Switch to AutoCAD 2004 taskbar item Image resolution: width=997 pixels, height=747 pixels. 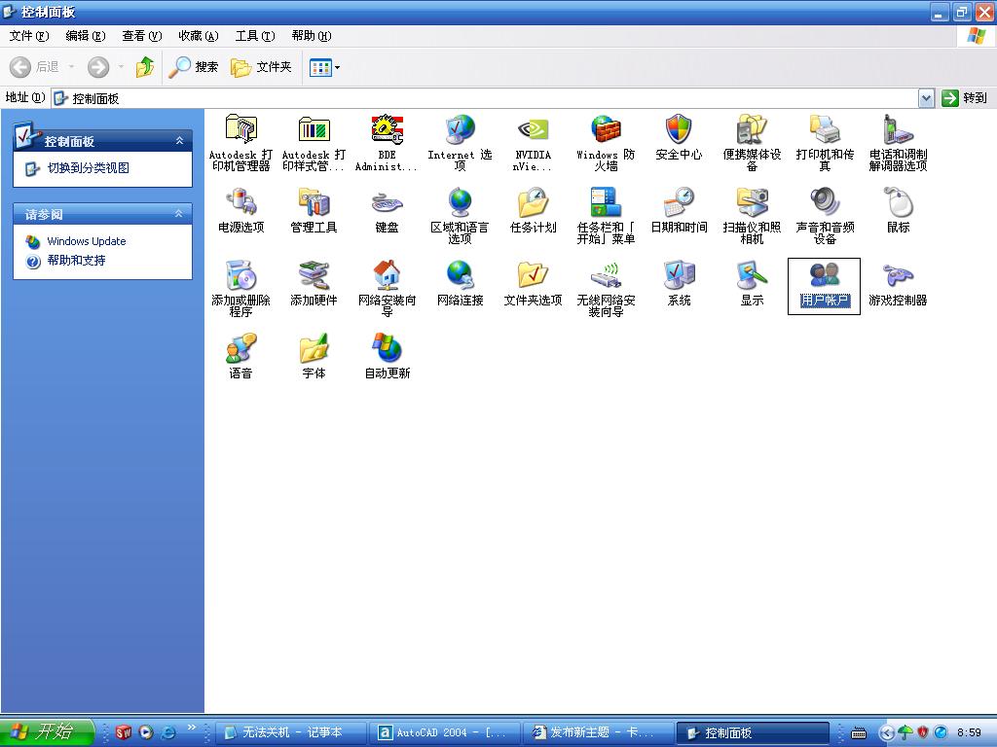point(445,732)
